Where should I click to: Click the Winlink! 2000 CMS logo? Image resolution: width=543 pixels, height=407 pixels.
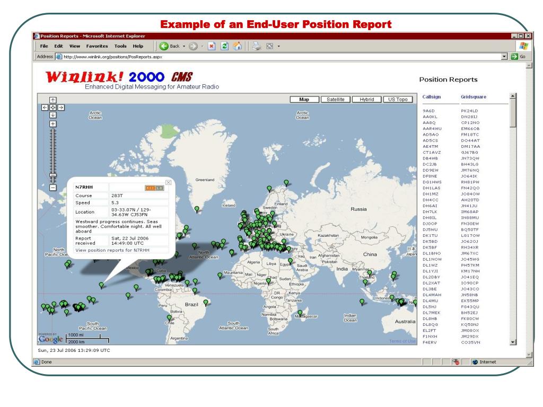[x=119, y=77]
